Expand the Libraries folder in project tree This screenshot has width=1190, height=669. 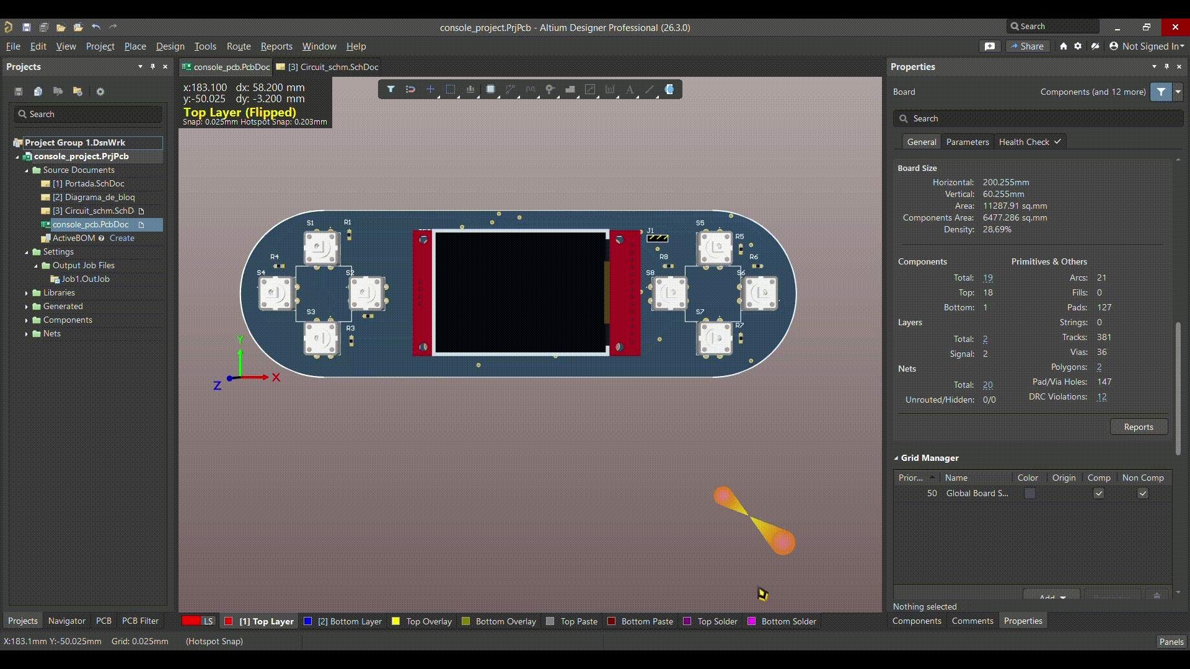(27, 293)
